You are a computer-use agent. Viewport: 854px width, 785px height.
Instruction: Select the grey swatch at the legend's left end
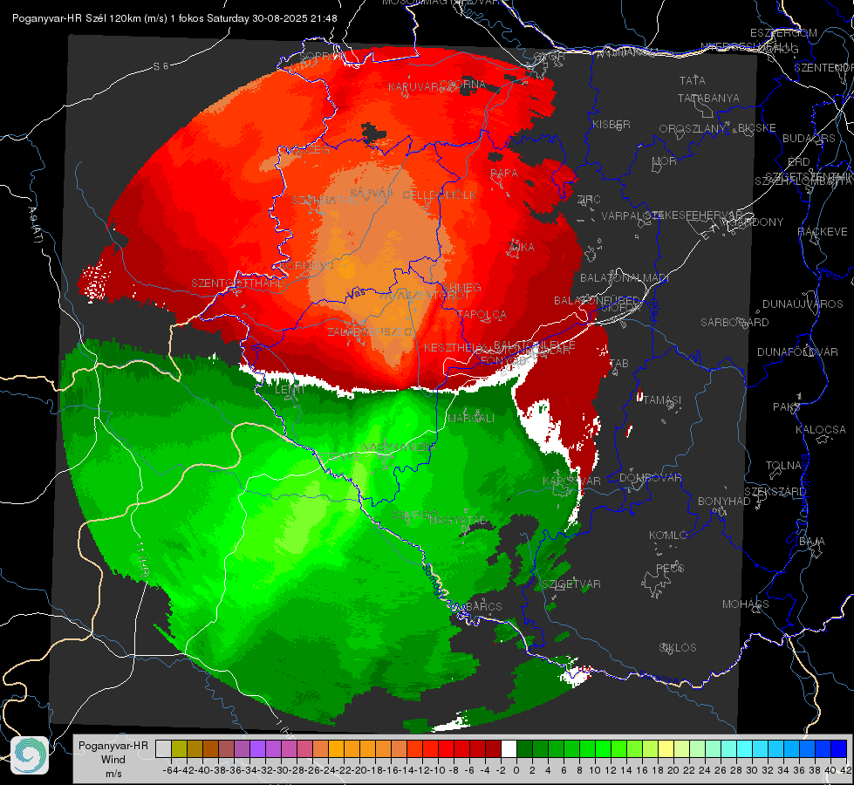[x=163, y=749]
